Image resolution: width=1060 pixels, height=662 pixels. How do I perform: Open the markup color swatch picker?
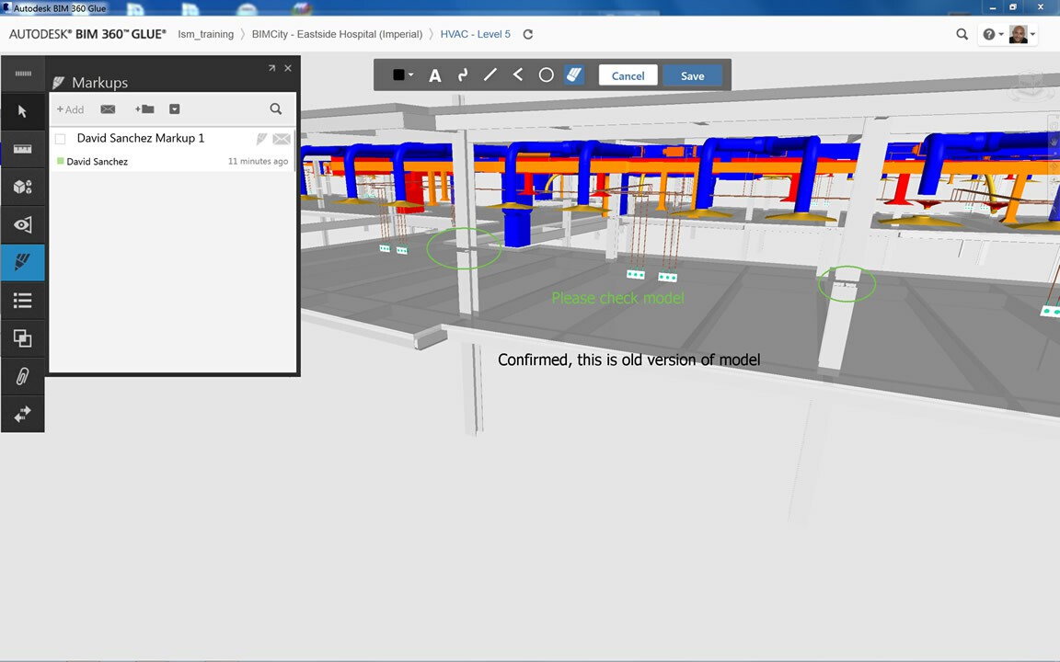[400, 75]
